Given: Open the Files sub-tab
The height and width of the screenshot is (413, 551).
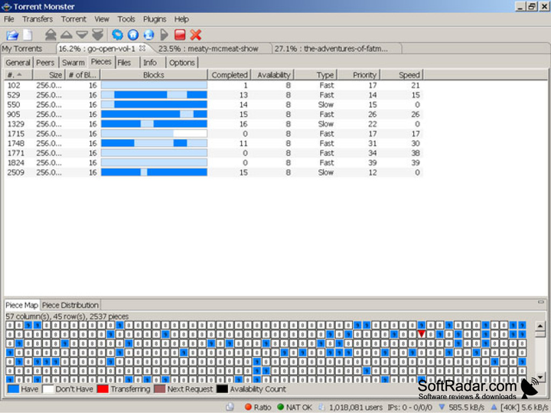Looking at the screenshot, I should (x=124, y=63).
